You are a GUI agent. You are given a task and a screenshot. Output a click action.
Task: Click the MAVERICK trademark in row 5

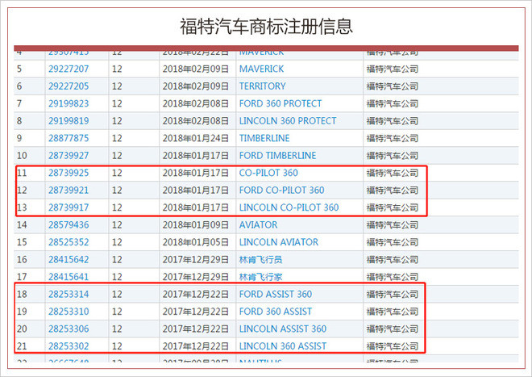pyautogui.click(x=261, y=69)
